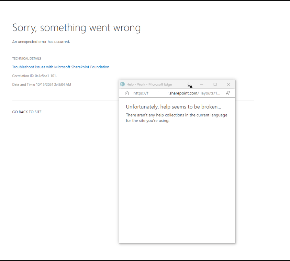Viewport: 290px width, 261px height.
Task: Click the TECHNICAL DETAILS label
Action: point(27,58)
